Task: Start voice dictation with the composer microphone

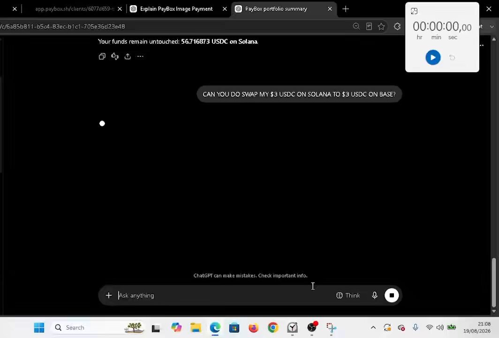Action: (375, 295)
